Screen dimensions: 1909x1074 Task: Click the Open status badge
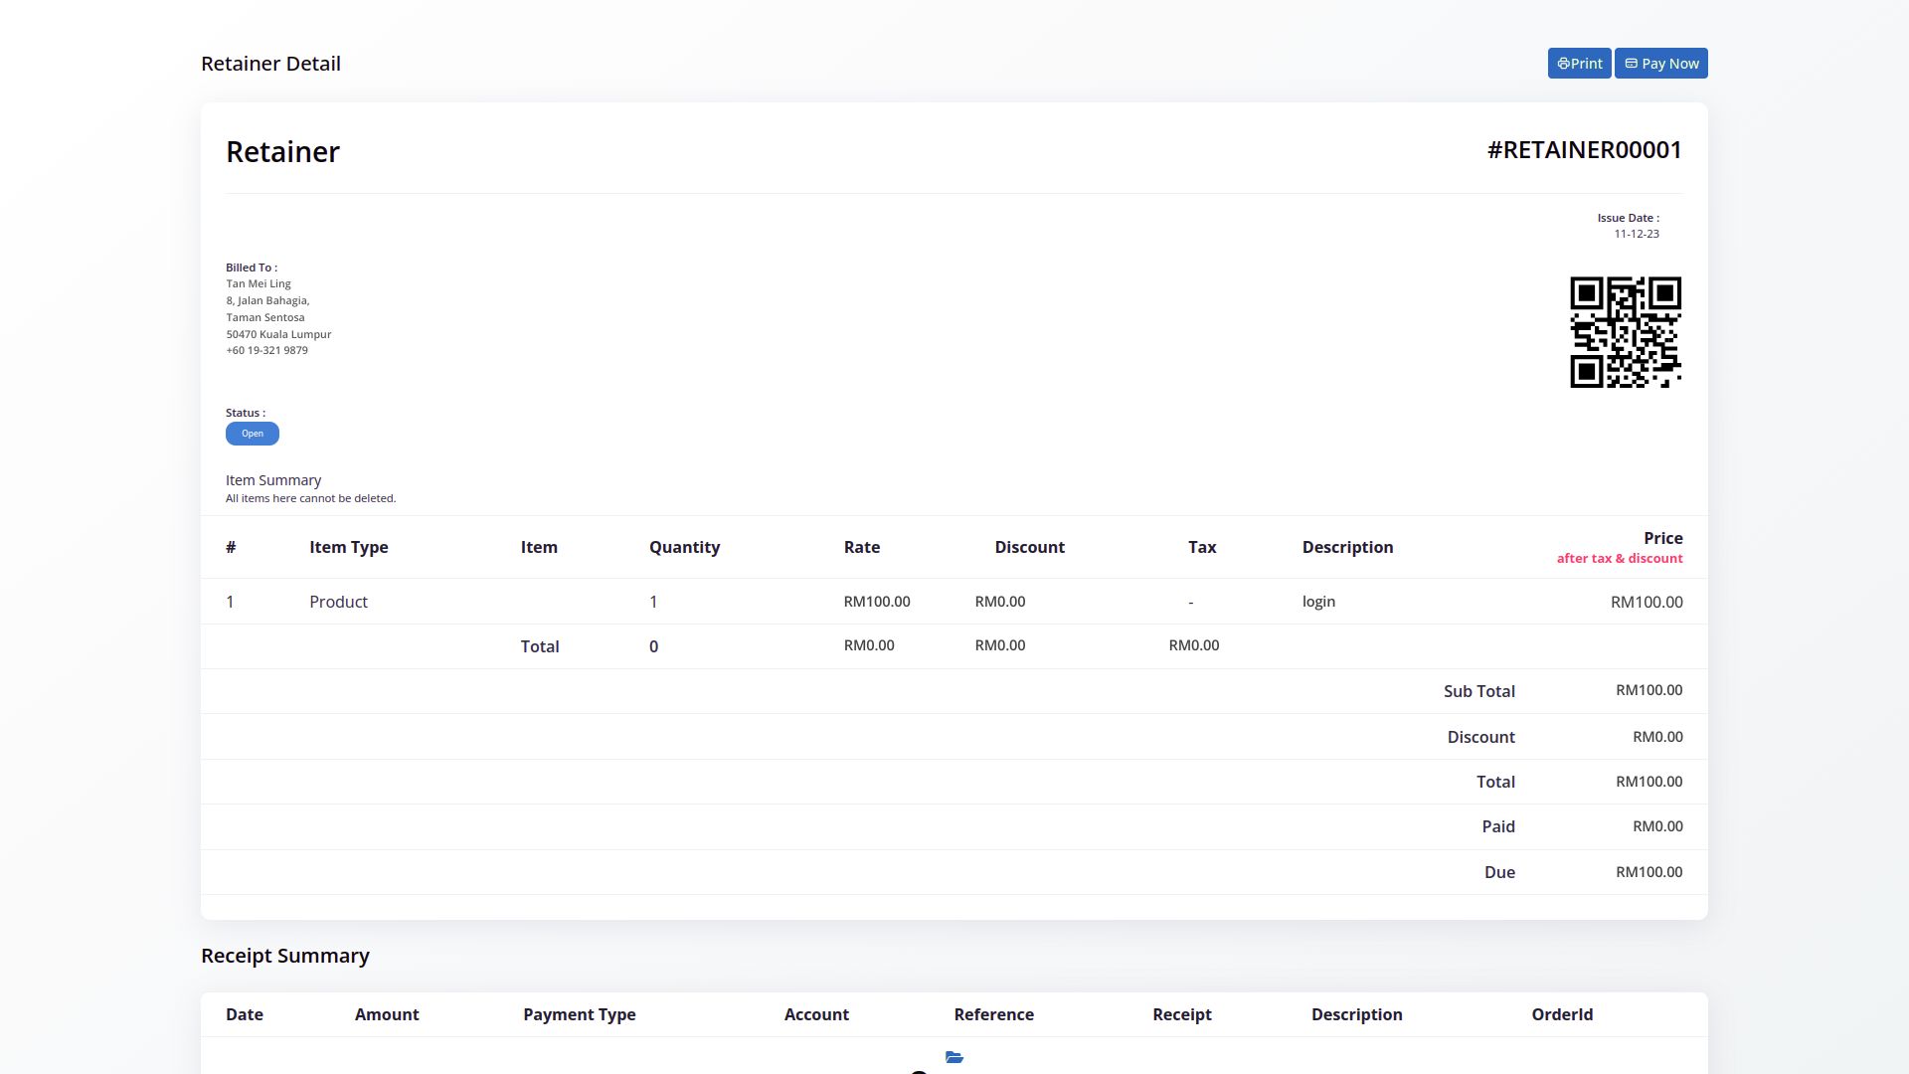(x=253, y=434)
